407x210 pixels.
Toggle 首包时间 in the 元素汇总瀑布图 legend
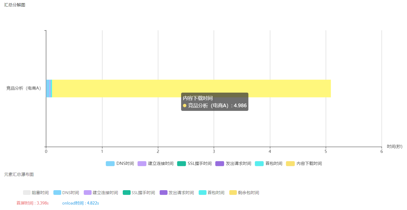[211, 193]
